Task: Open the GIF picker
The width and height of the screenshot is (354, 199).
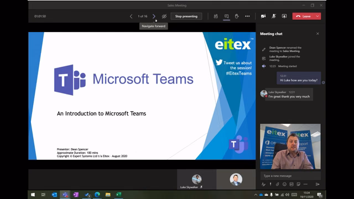Action: (x=291, y=184)
